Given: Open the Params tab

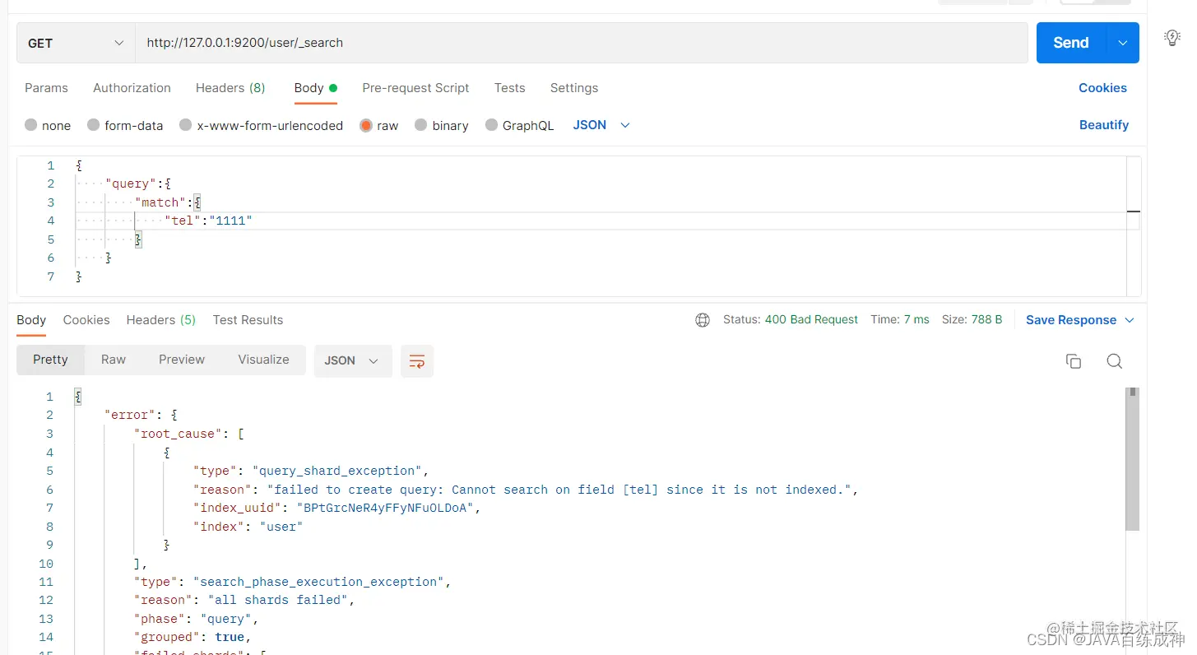Looking at the screenshot, I should (x=46, y=88).
